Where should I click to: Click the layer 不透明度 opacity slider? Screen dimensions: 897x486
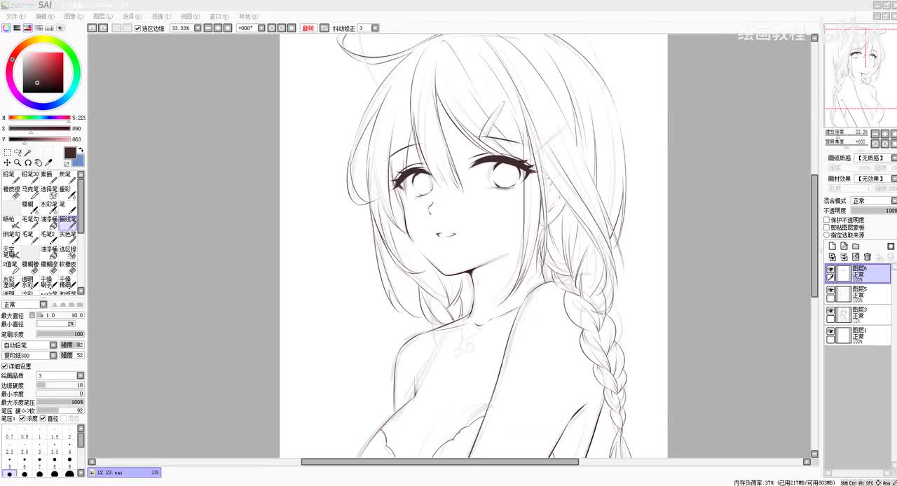click(875, 211)
